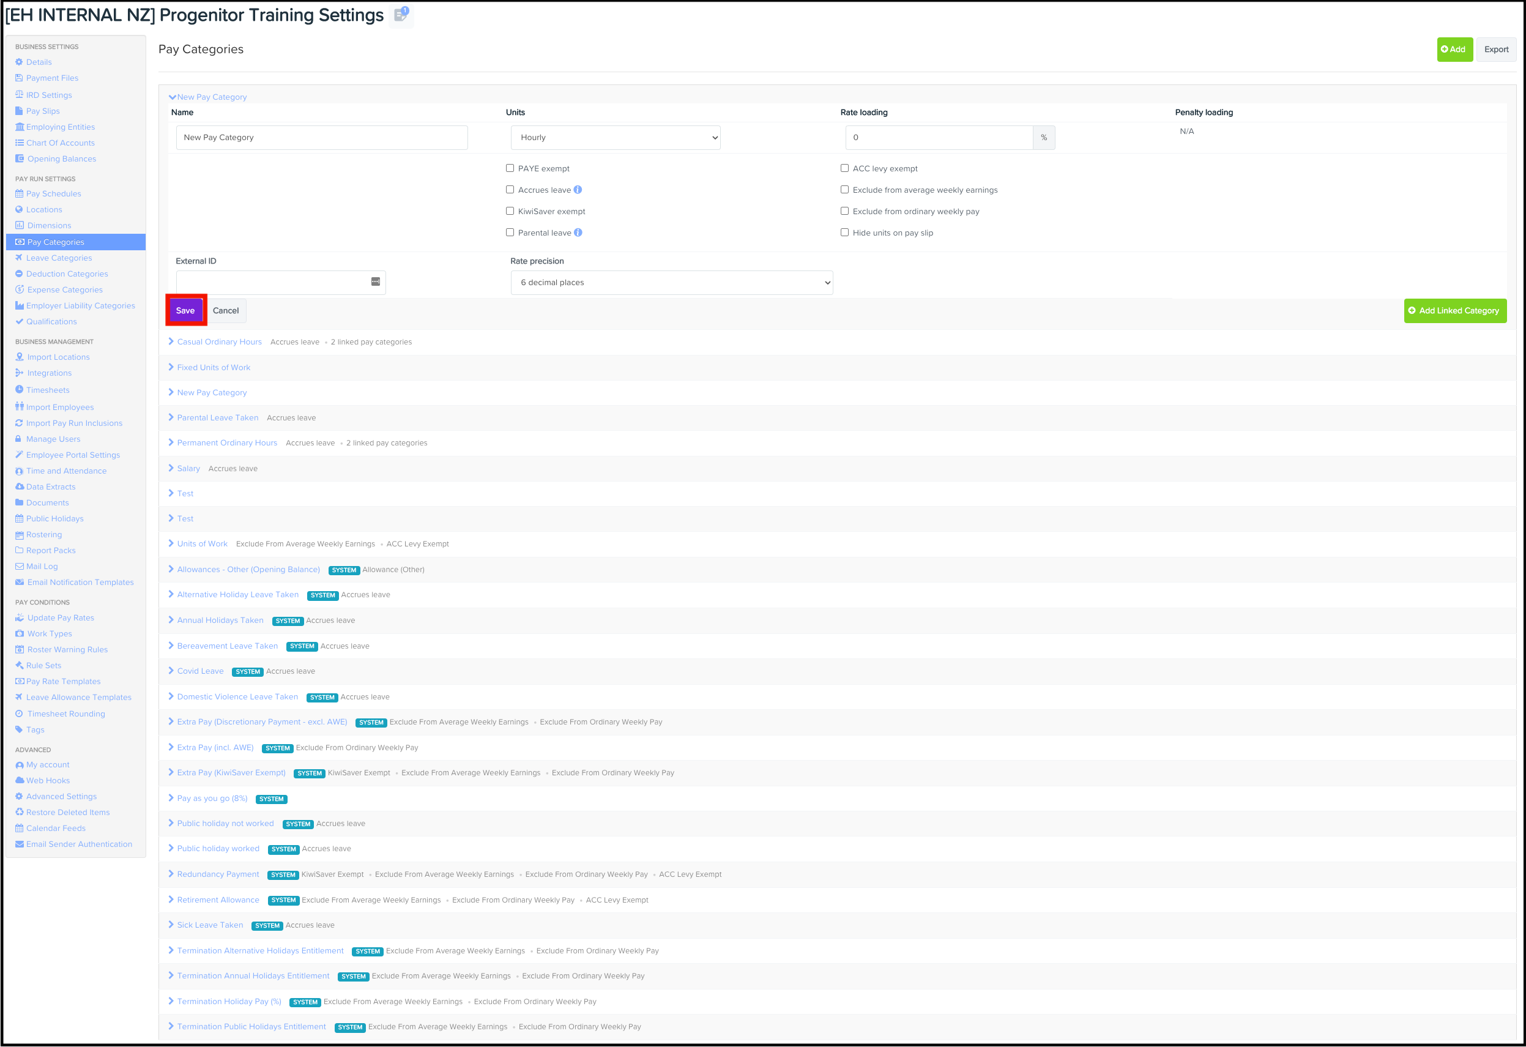Click the Web Hooks cloud icon
The height and width of the screenshot is (1047, 1526).
pyautogui.click(x=19, y=780)
